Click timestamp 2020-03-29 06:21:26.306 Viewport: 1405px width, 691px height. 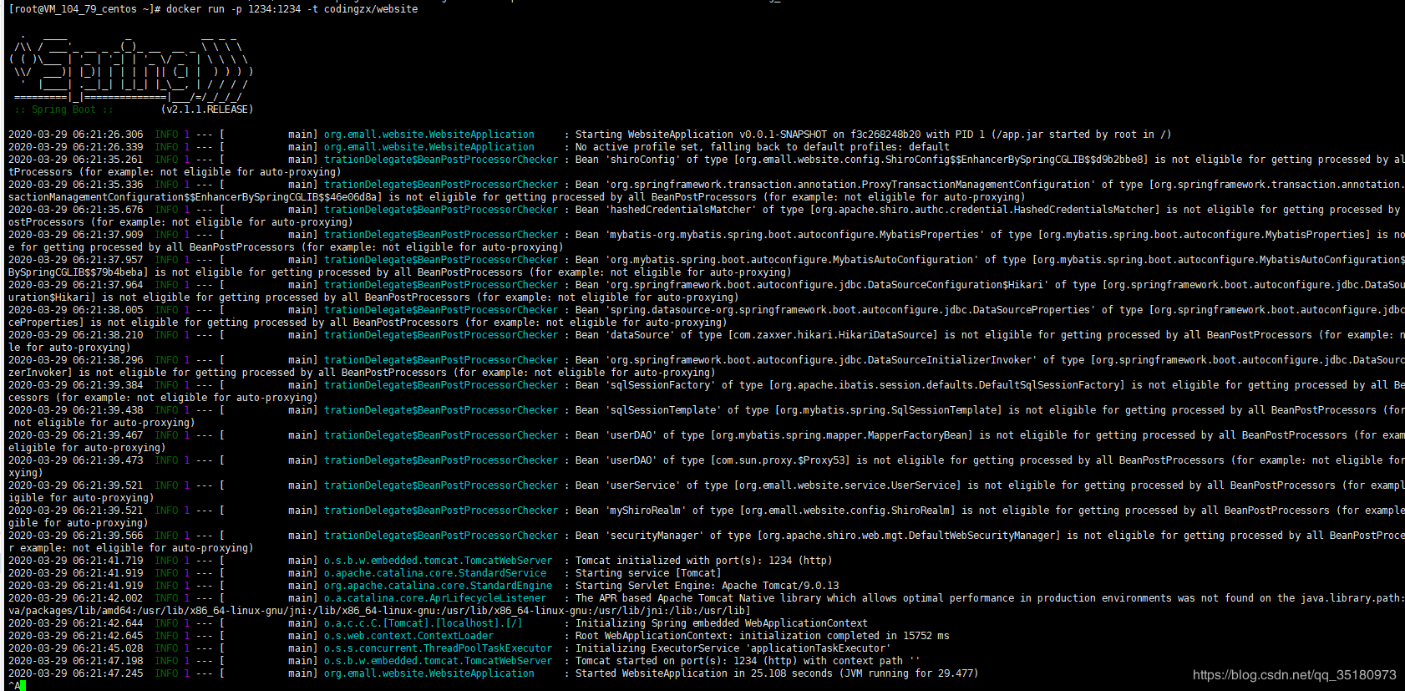[75, 135]
